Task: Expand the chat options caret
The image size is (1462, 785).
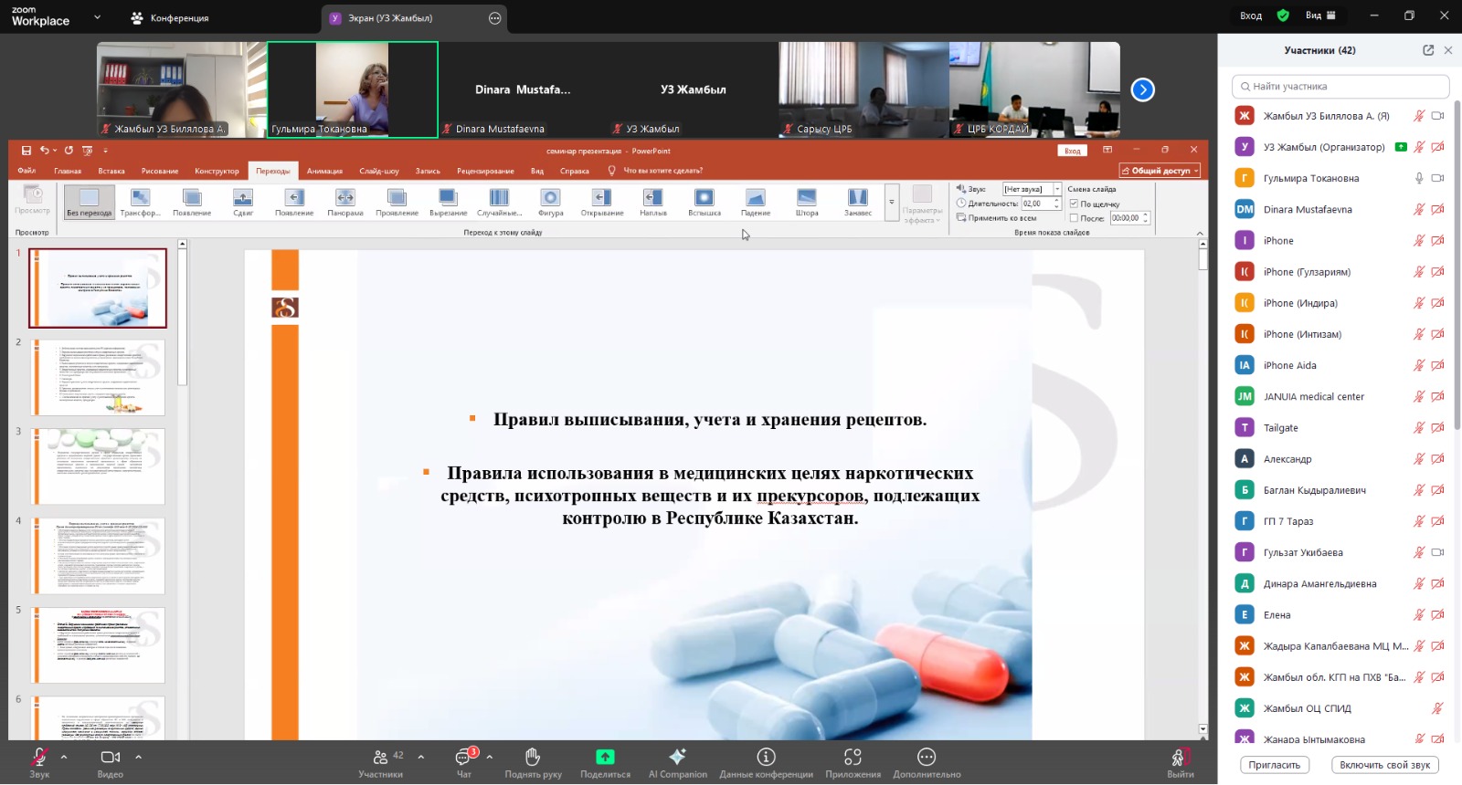Action: 489,757
